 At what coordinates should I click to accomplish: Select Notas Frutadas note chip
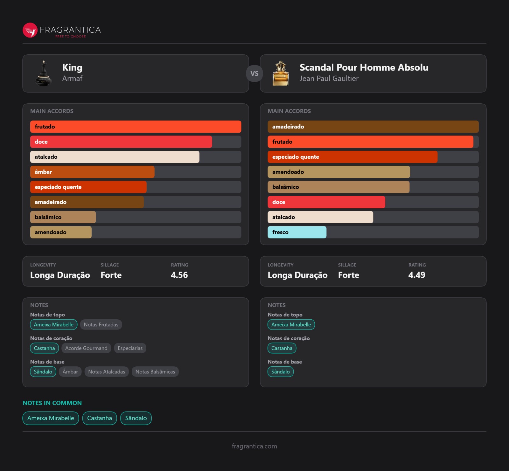(101, 325)
